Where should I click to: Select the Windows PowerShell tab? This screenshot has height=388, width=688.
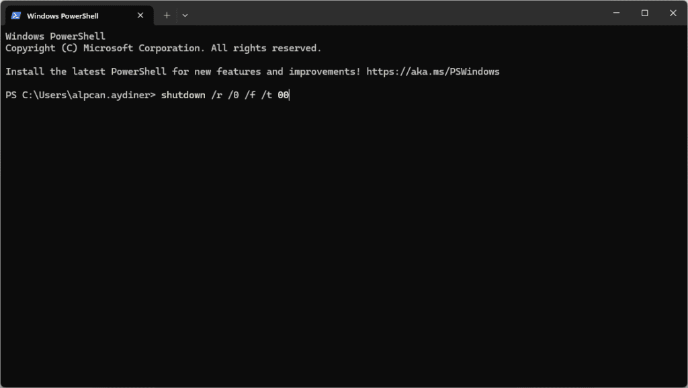(x=62, y=15)
